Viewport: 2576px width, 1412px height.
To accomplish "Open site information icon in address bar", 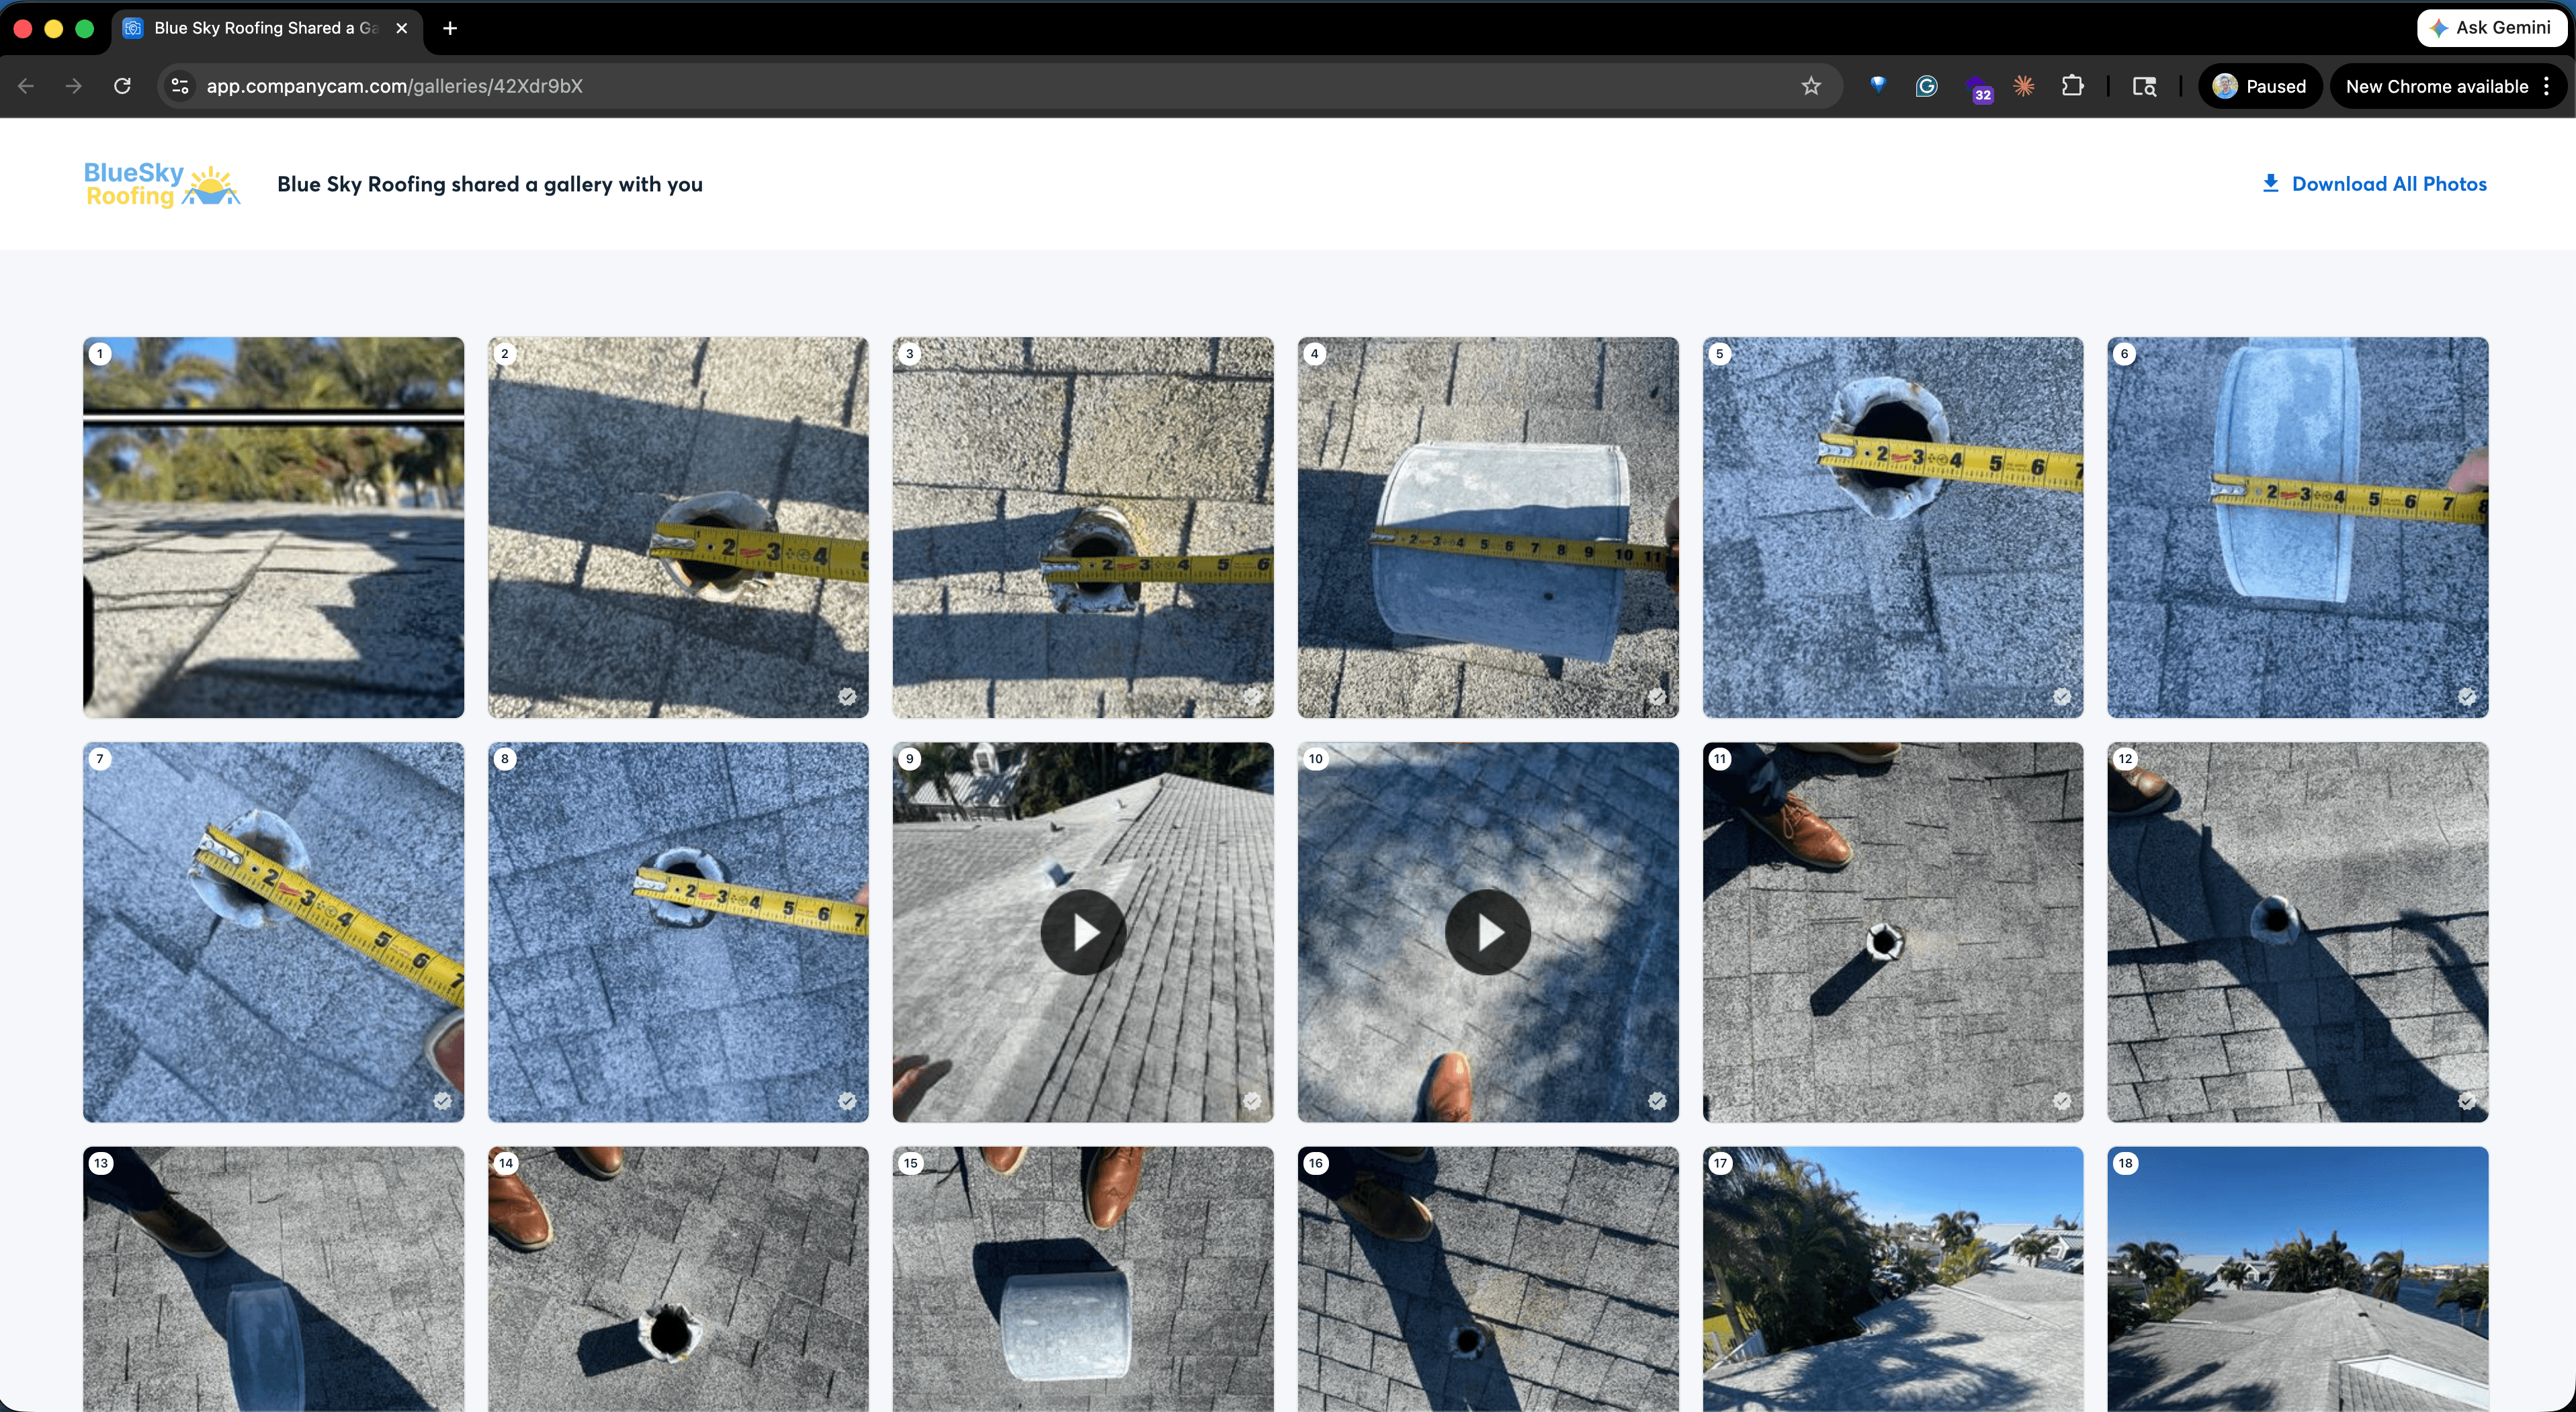I will point(180,86).
